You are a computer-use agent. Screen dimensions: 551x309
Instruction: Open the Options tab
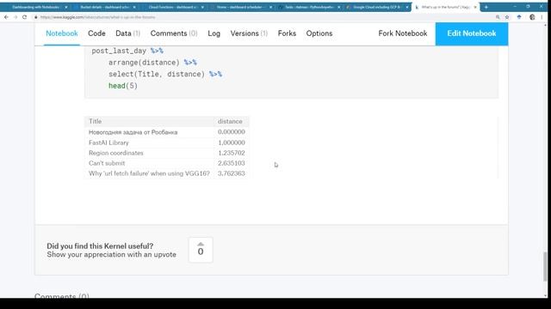[x=319, y=33]
